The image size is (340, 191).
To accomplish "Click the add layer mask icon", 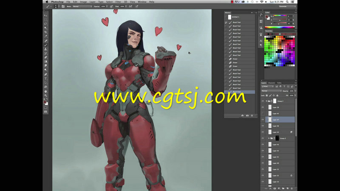I will pyautogui.click(x=275, y=188).
